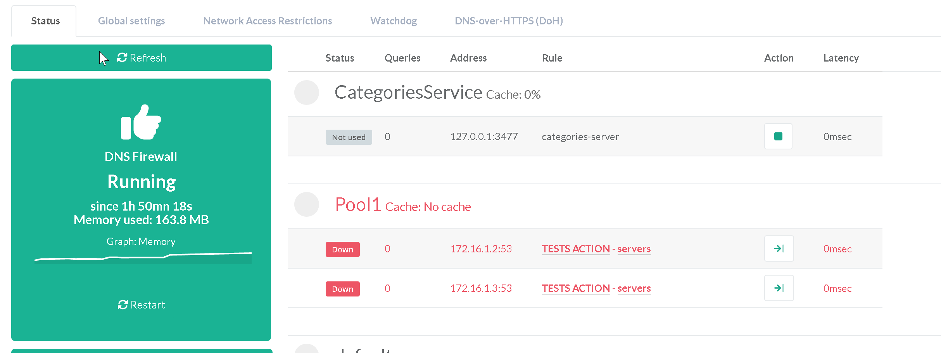The width and height of the screenshot is (941, 353).
Task: Open the Watchdog tab
Action: pos(394,21)
